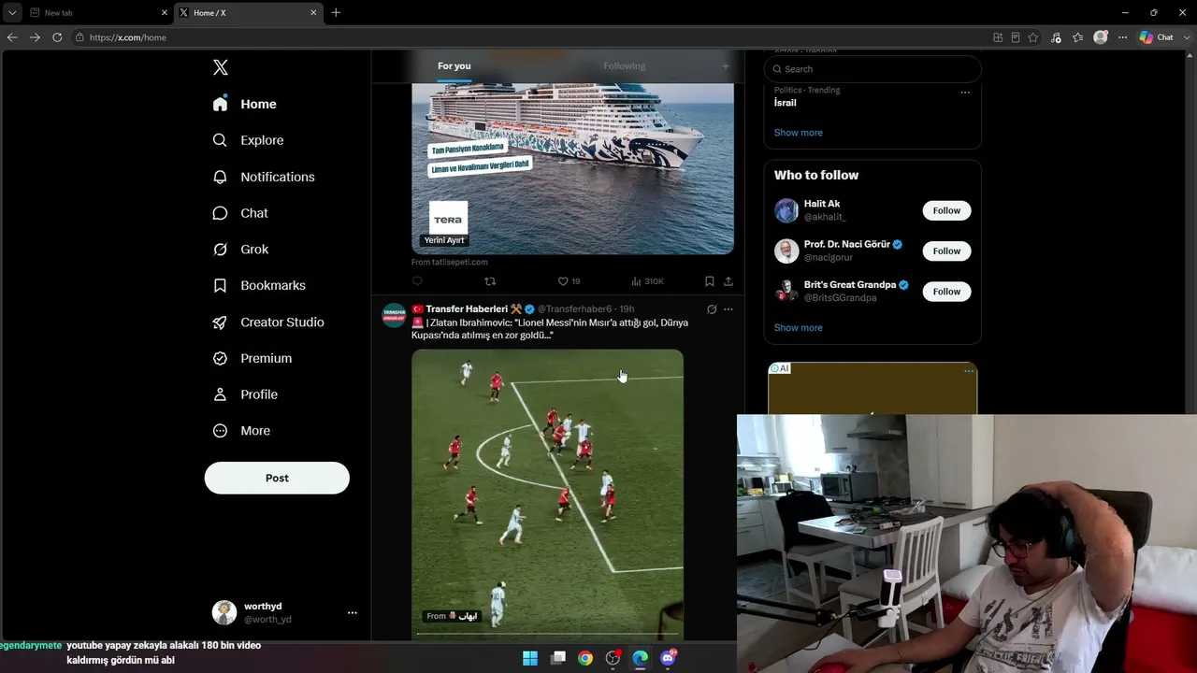The image size is (1197, 673).
Task: Open Creator Studio
Action: [x=268, y=322]
